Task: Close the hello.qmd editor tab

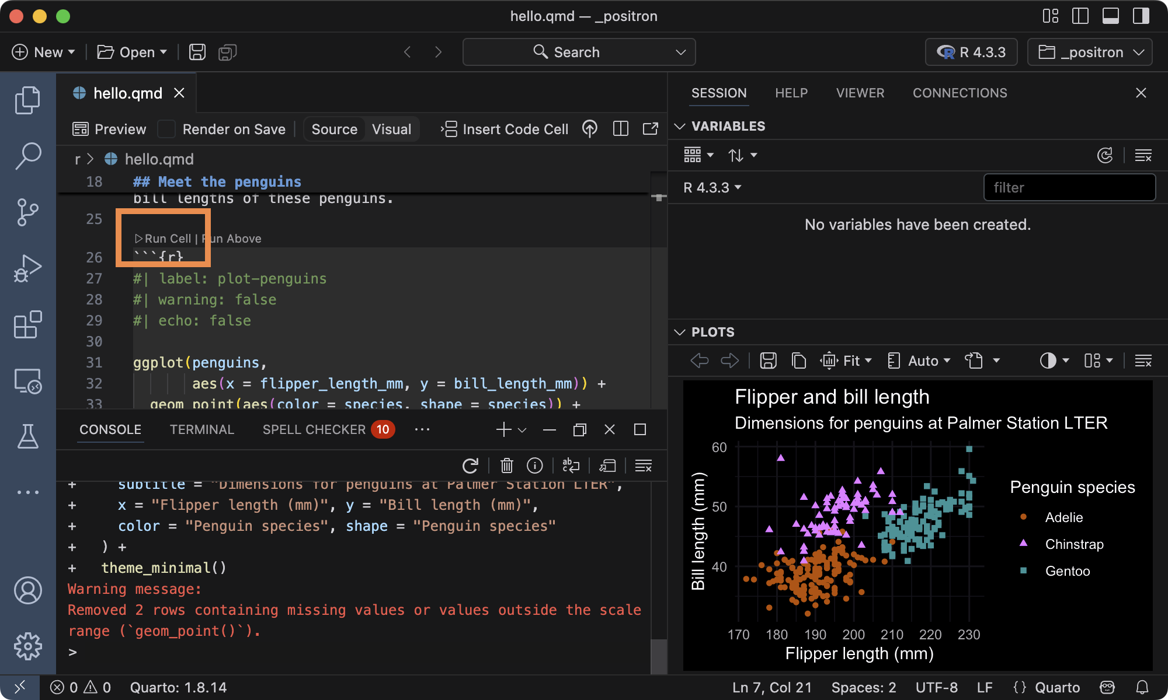Action: tap(179, 93)
